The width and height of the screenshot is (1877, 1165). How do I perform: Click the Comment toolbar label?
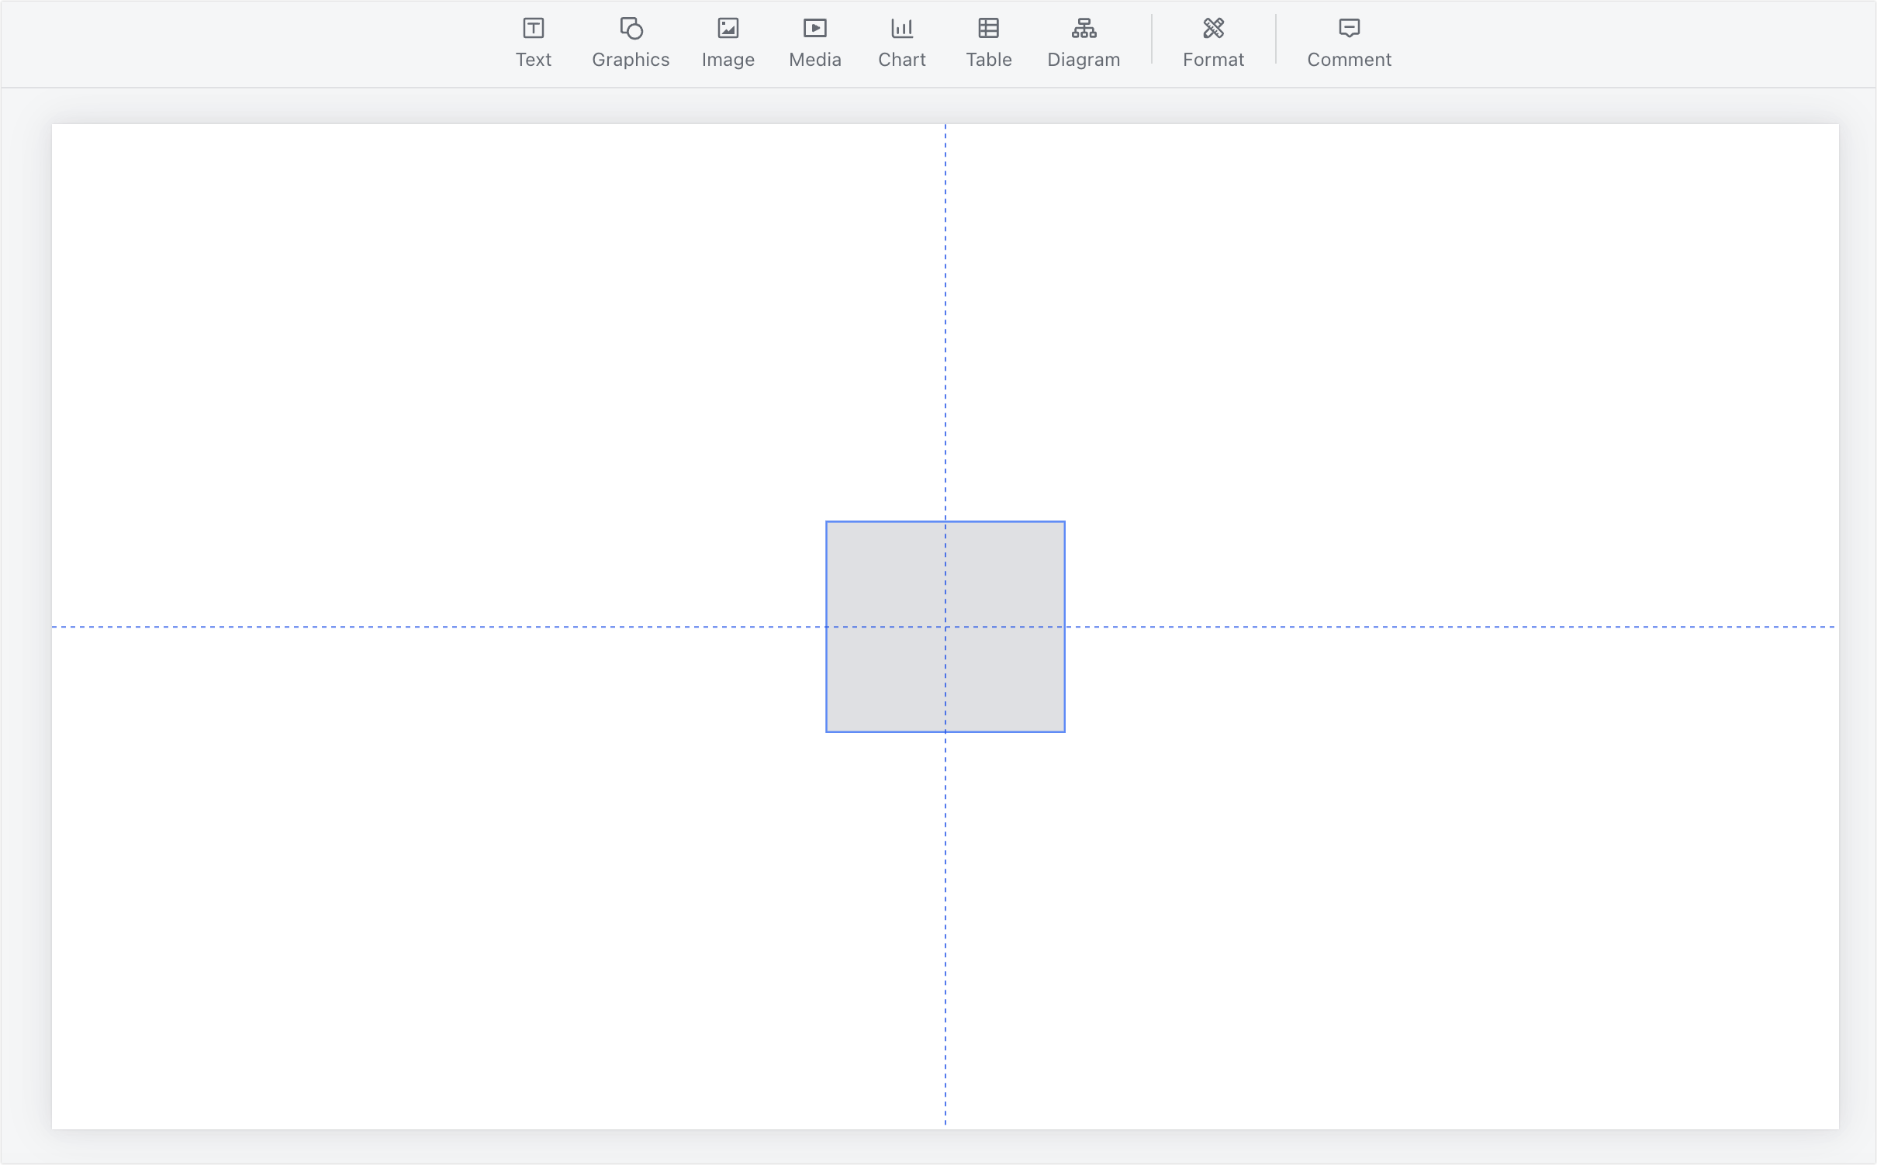(1348, 60)
